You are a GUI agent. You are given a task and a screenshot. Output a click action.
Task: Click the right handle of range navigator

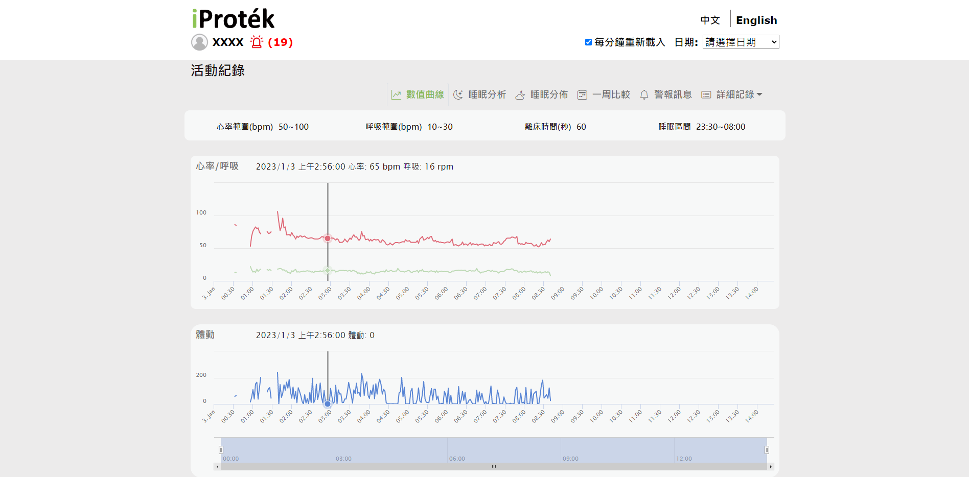(x=767, y=450)
